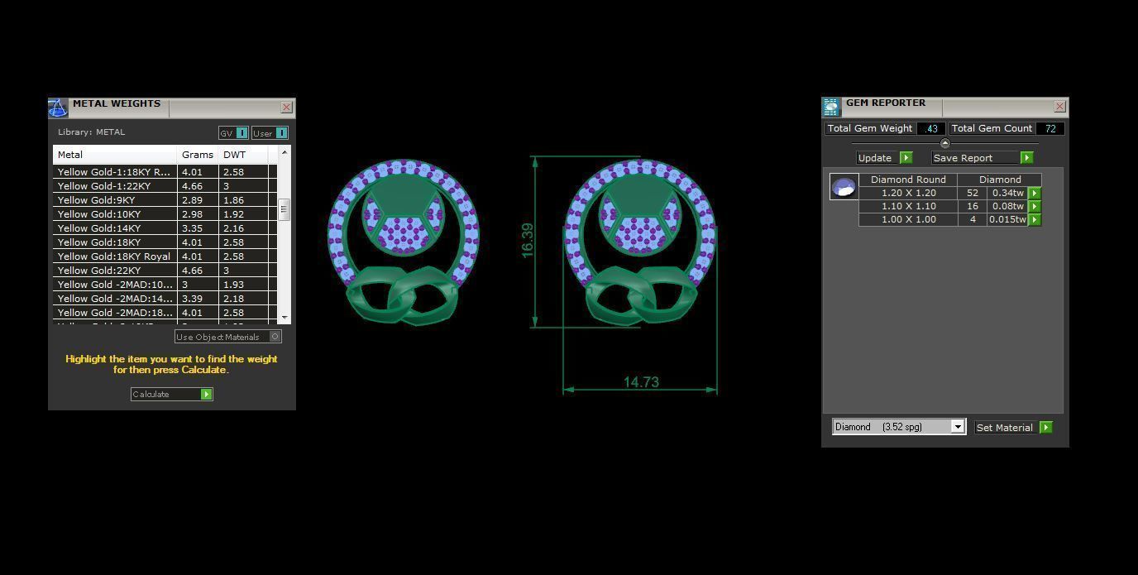
Task: Click the quantity 52 cell
Action: point(973,193)
